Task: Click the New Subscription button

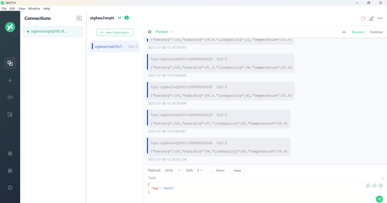Action: click(x=115, y=33)
